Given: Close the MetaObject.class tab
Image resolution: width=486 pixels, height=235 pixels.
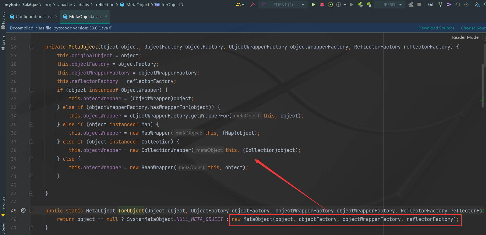Looking at the screenshot, I should point(106,16).
